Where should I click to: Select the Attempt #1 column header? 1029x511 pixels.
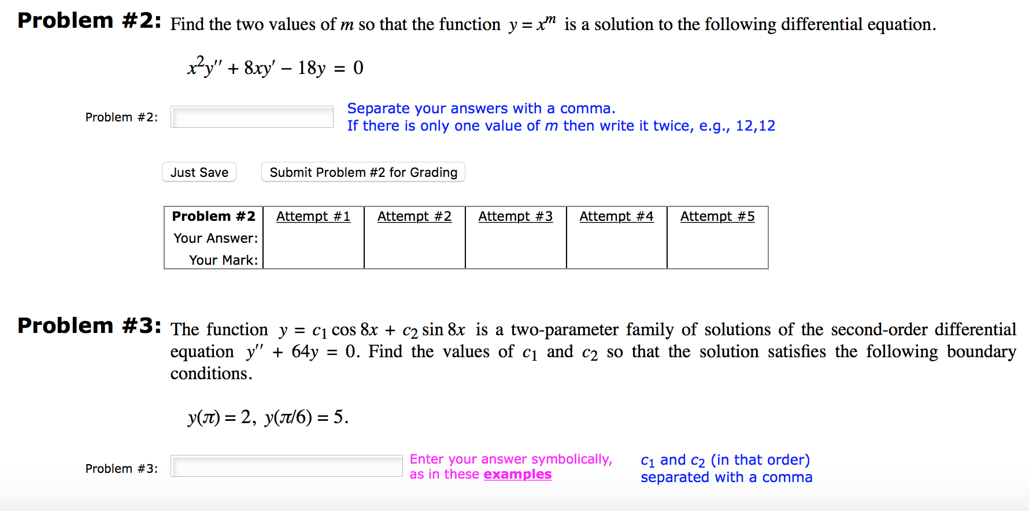pyautogui.click(x=313, y=216)
